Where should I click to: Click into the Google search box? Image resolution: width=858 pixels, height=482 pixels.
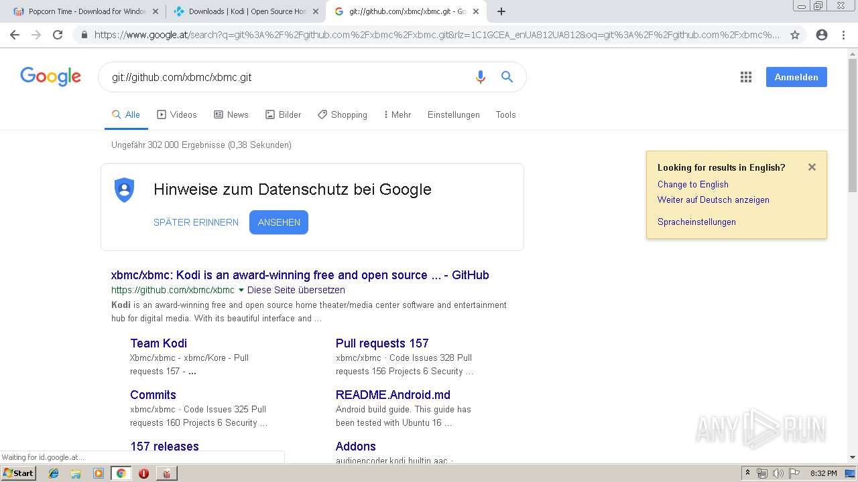[288, 77]
